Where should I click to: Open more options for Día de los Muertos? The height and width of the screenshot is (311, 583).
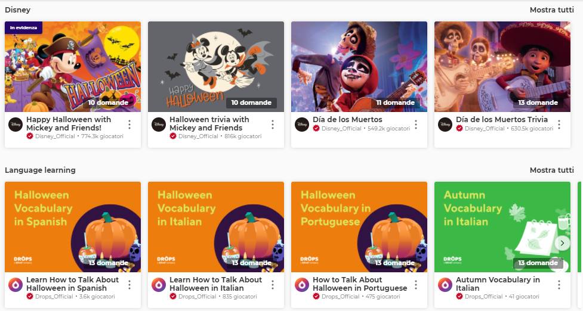[x=416, y=125]
